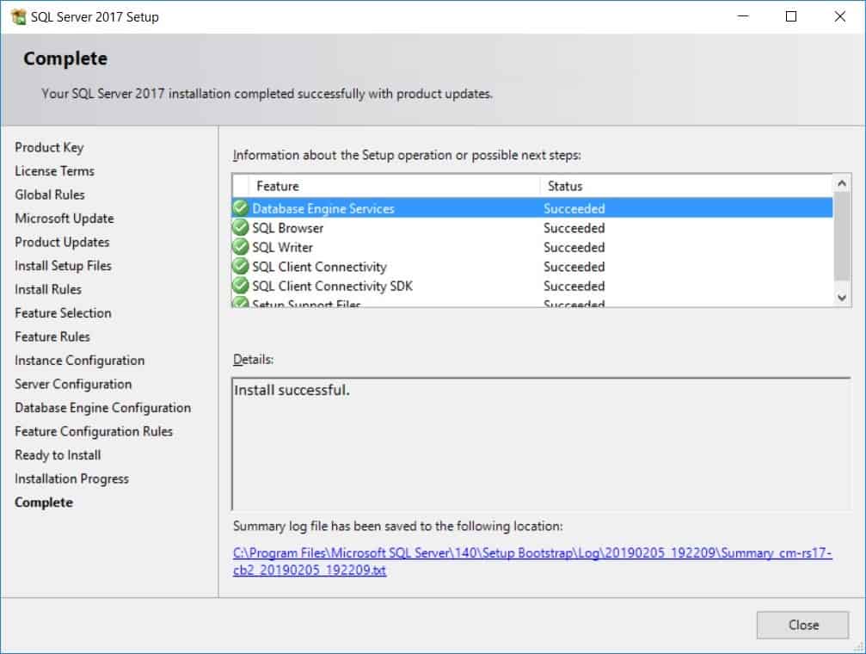Select the SQL Writer feature row

pyautogui.click(x=532, y=247)
